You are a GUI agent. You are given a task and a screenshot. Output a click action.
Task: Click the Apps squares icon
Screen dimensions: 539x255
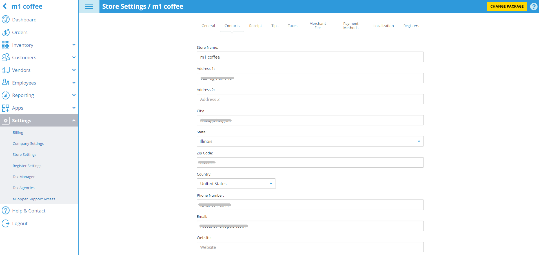click(6, 108)
